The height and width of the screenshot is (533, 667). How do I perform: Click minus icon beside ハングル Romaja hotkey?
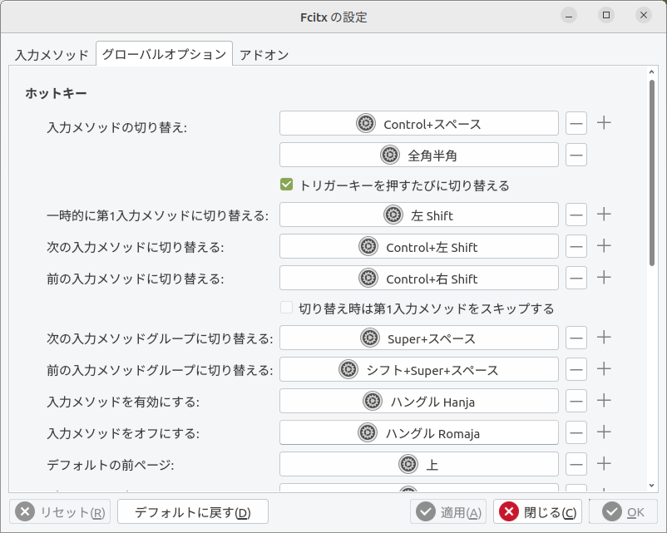(576, 432)
